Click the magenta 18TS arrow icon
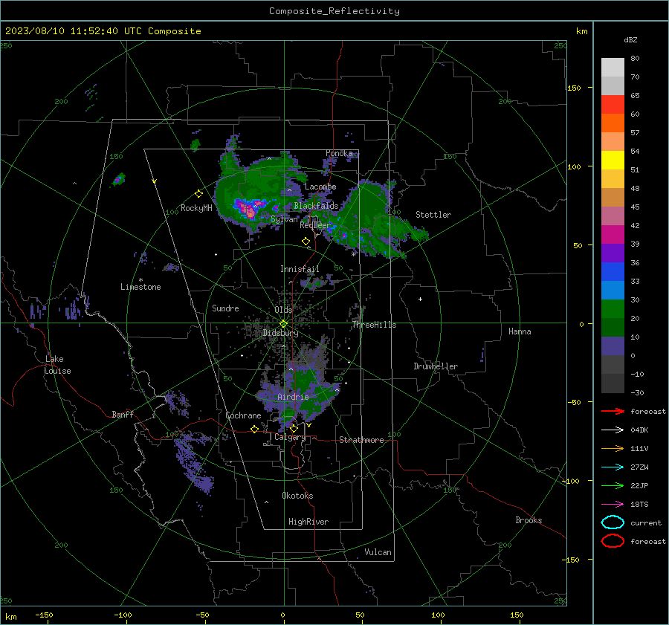The height and width of the screenshot is (625, 669). [x=613, y=504]
